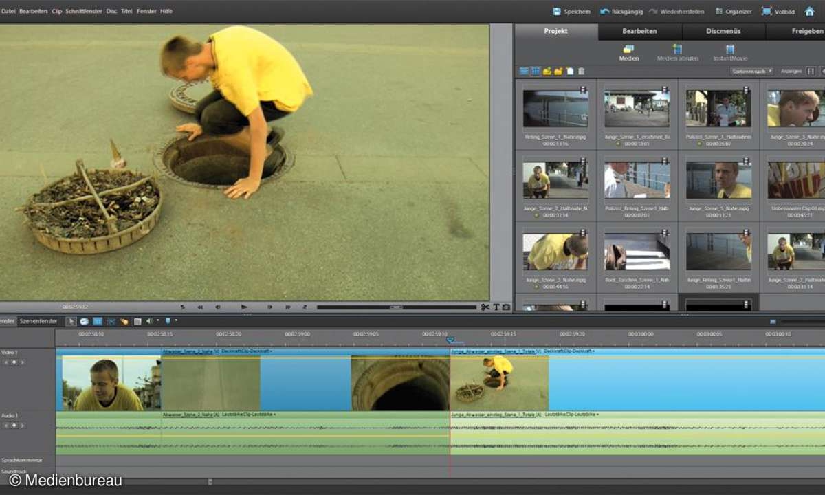Click the InstantMovie icon
This screenshot has width=825, height=495.
click(730, 49)
